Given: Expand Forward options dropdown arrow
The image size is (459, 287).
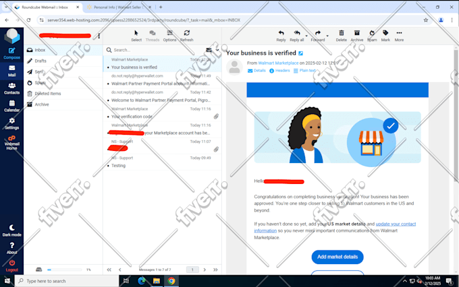Looking at the screenshot, I should [x=327, y=36].
